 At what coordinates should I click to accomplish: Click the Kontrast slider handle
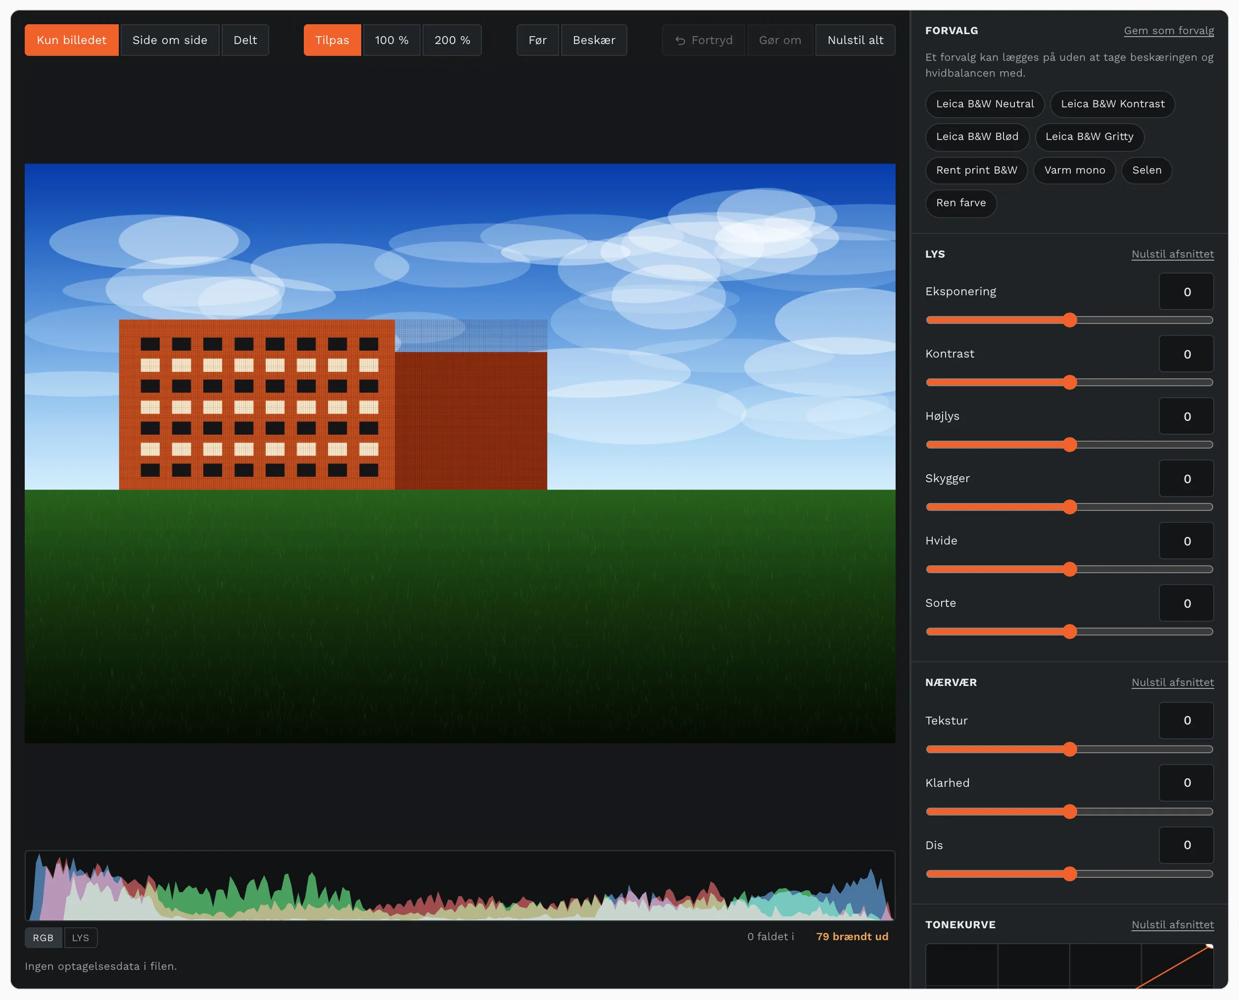coord(1070,382)
